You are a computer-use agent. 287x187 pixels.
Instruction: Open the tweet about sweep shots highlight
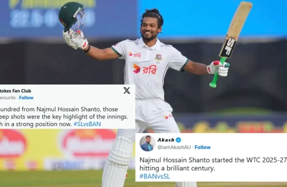tap(64, 117)
